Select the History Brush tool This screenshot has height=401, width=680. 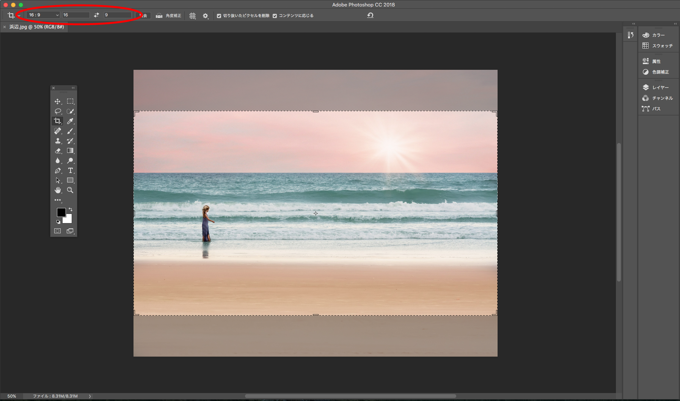coord(70,141)
